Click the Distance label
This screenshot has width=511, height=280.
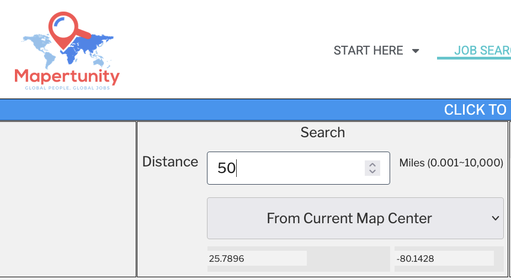pos(170,162)
